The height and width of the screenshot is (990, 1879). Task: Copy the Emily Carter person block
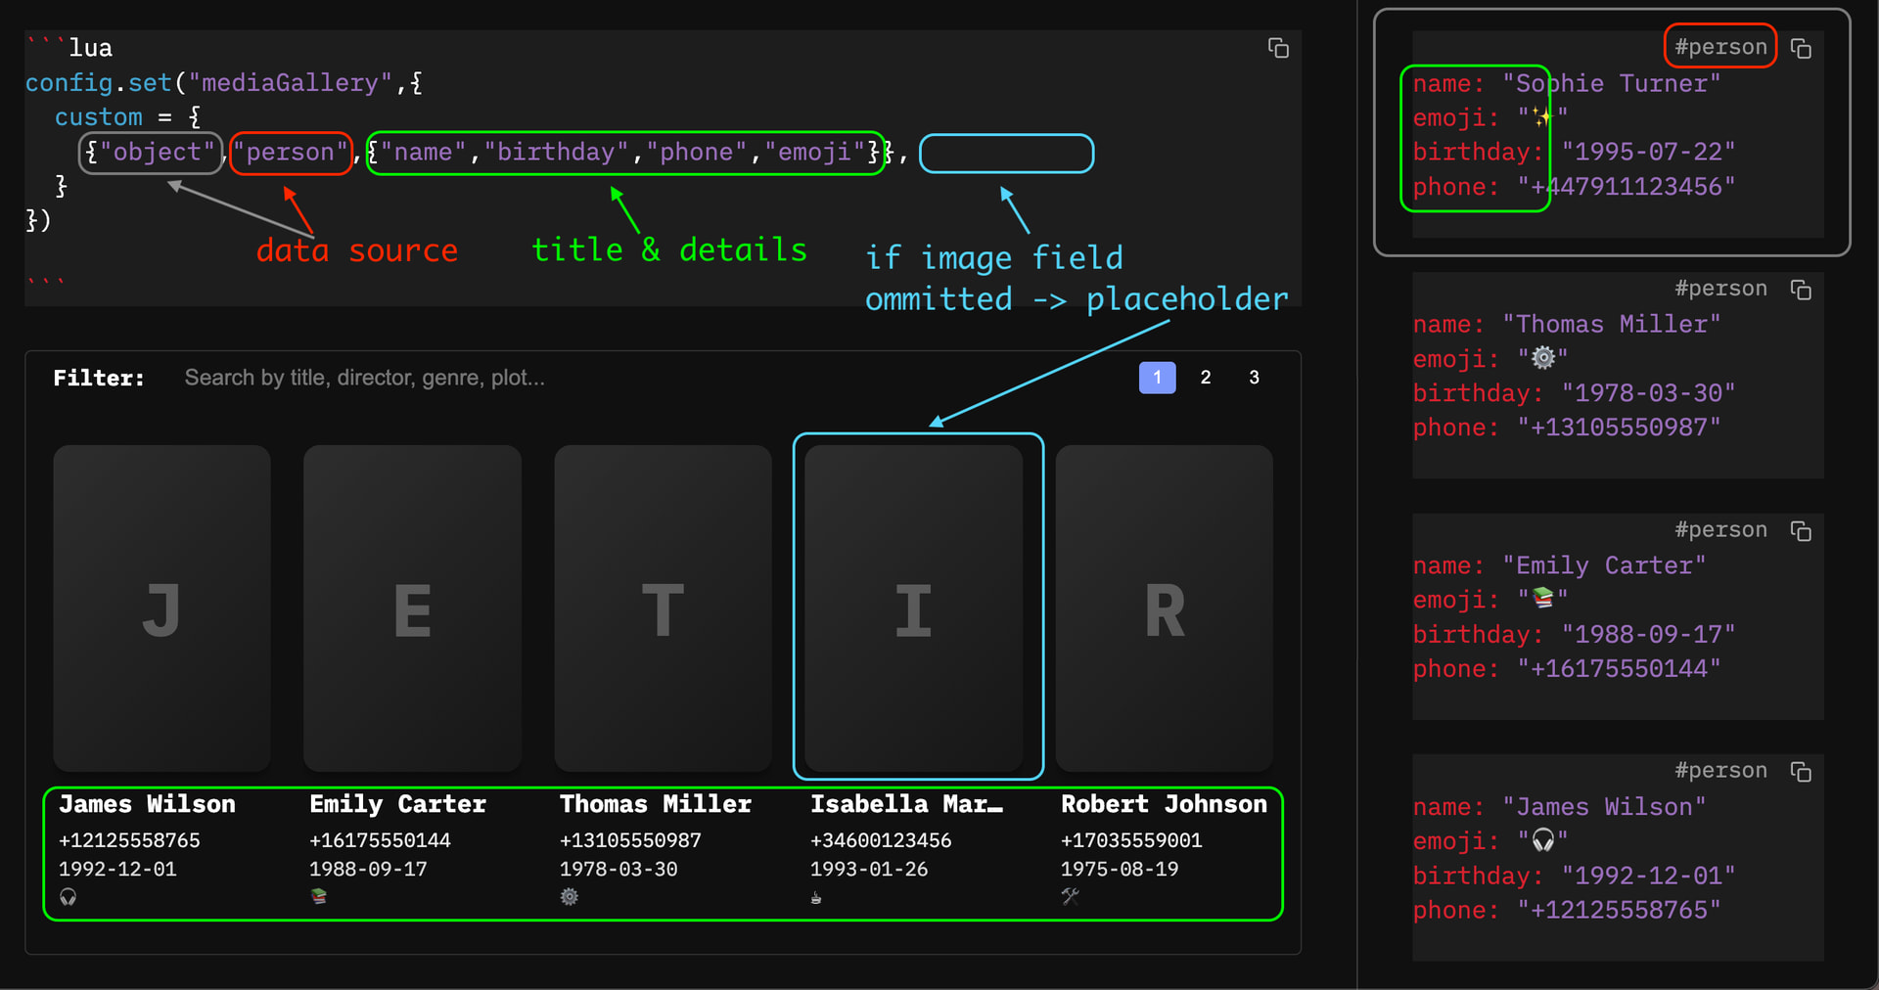1801,530
